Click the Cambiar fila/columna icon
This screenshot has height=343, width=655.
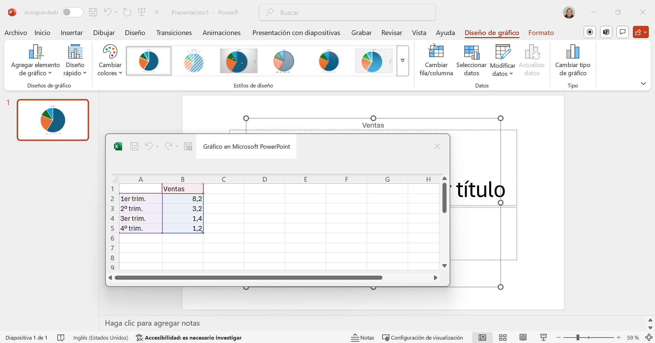tap(436, 52)
